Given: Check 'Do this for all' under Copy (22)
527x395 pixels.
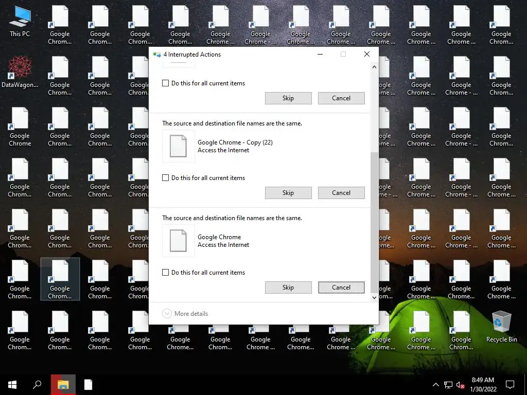Looking at the screenshot, I should [x=165, y=177].
